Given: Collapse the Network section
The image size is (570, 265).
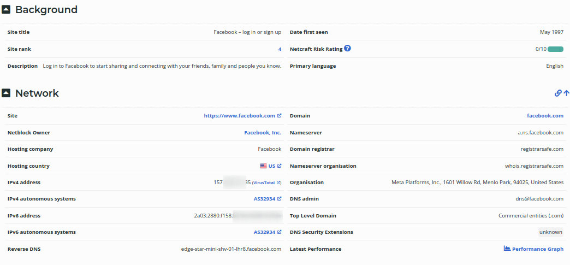Looking at the screenshot, I should tap(6, 93).
